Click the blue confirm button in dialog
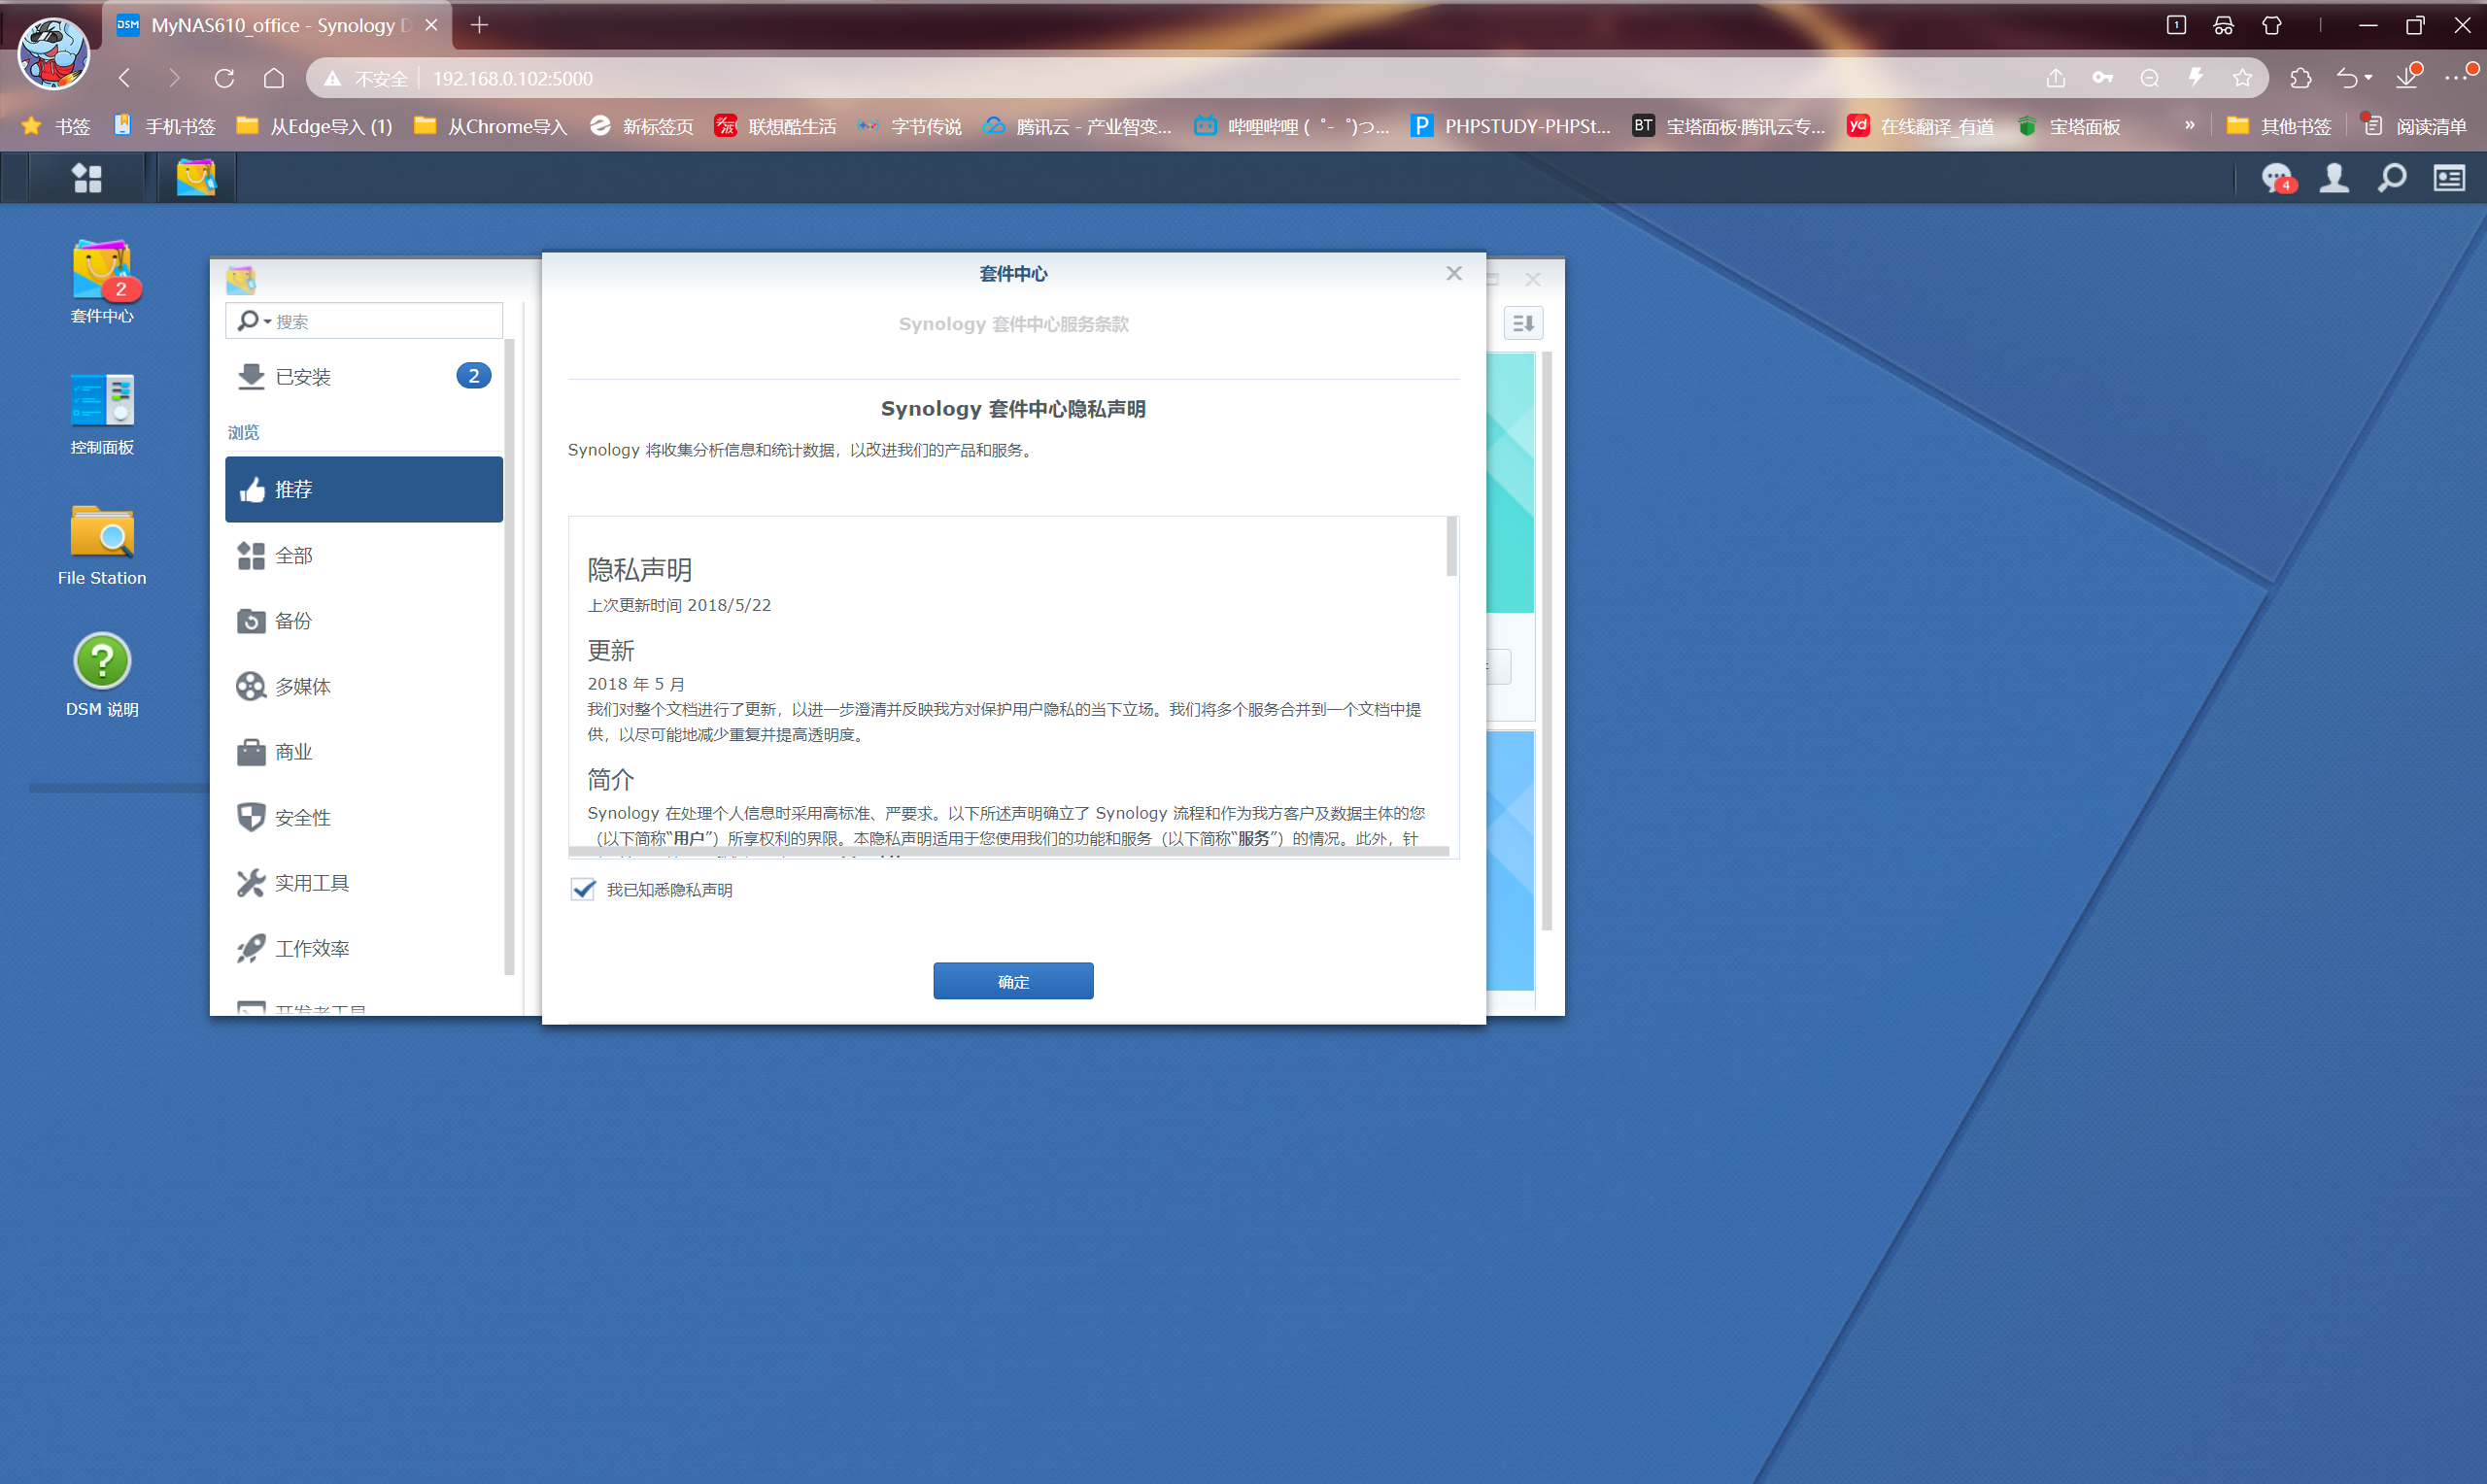This screenshot has height=1484, width=2487. pyautogui.click(x=1013, y=981)
